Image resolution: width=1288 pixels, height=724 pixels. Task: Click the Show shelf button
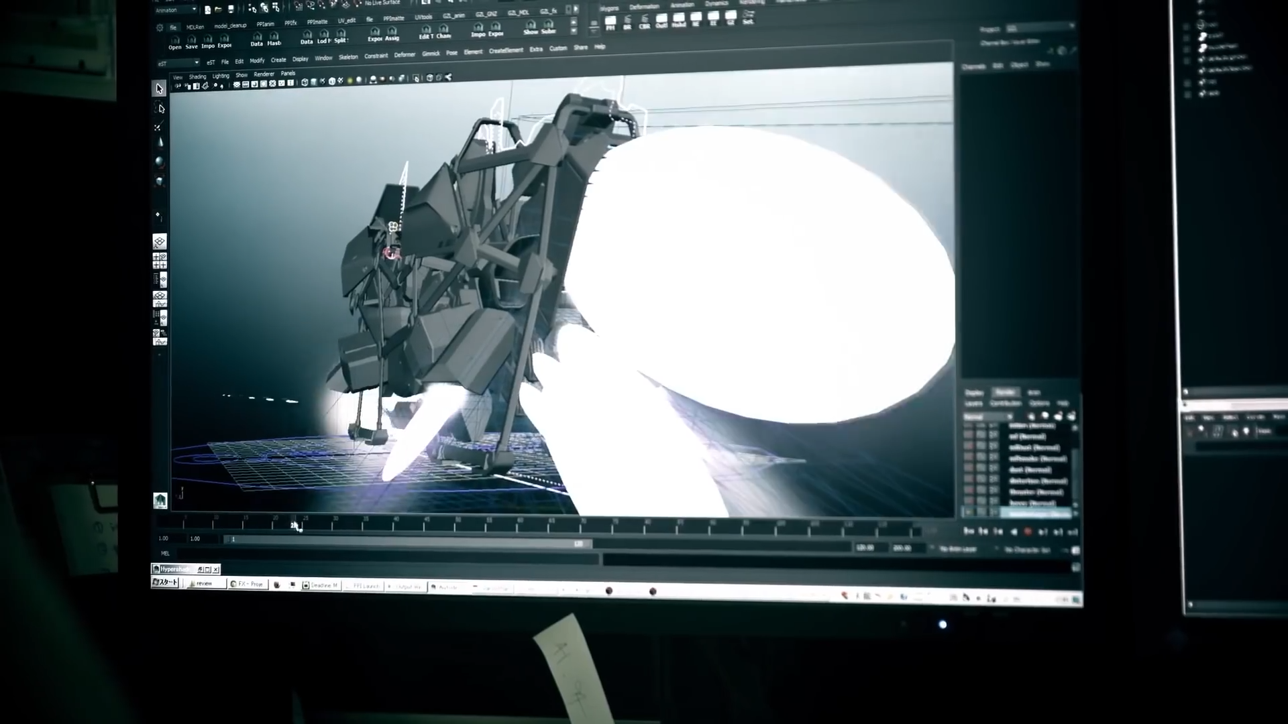pyautogui.click(x=531, y=27)
